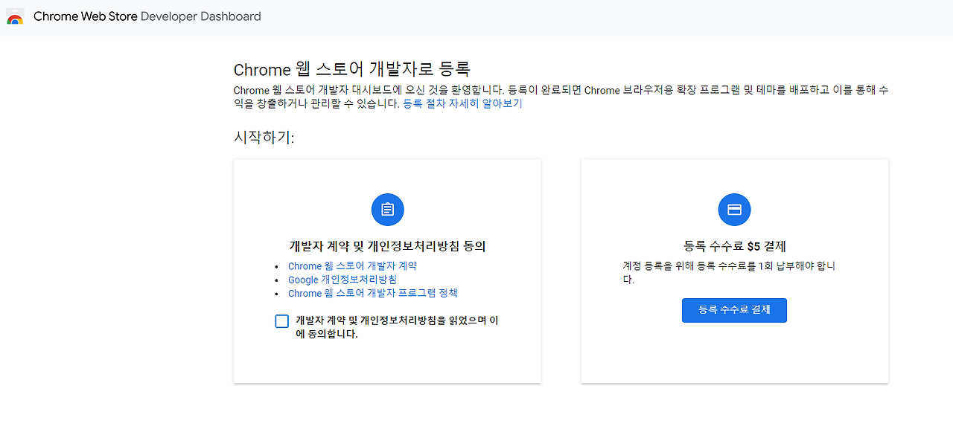
Task: Click the Chrome Web Store rainbow logo
Action: click(15, 16)
